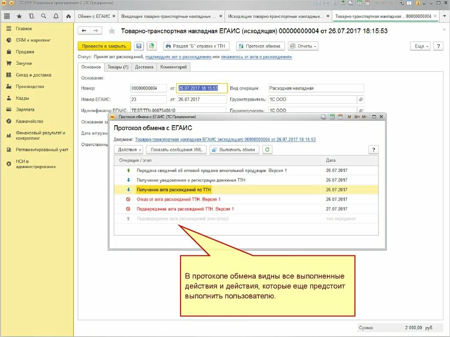Image resolution: width=450 pixels, height=337 pixels.
Task: Open the Закупки section
Action: coord(24,63)
